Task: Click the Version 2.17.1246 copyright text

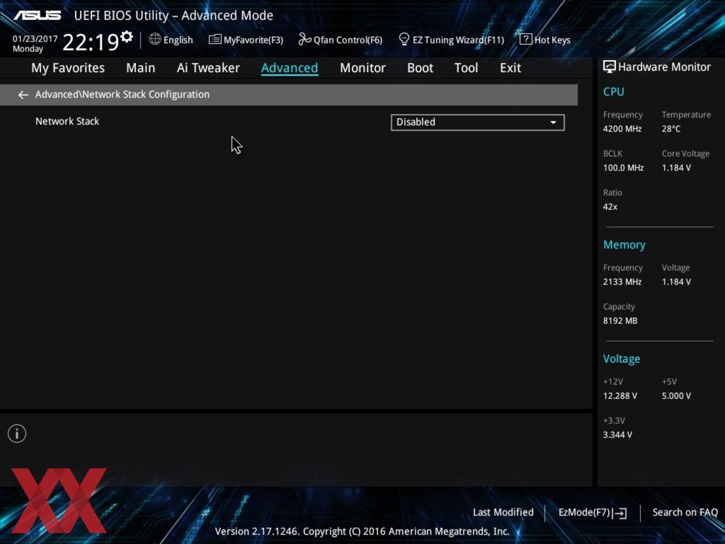Action: pyautogui.click(x=362, y=531)
